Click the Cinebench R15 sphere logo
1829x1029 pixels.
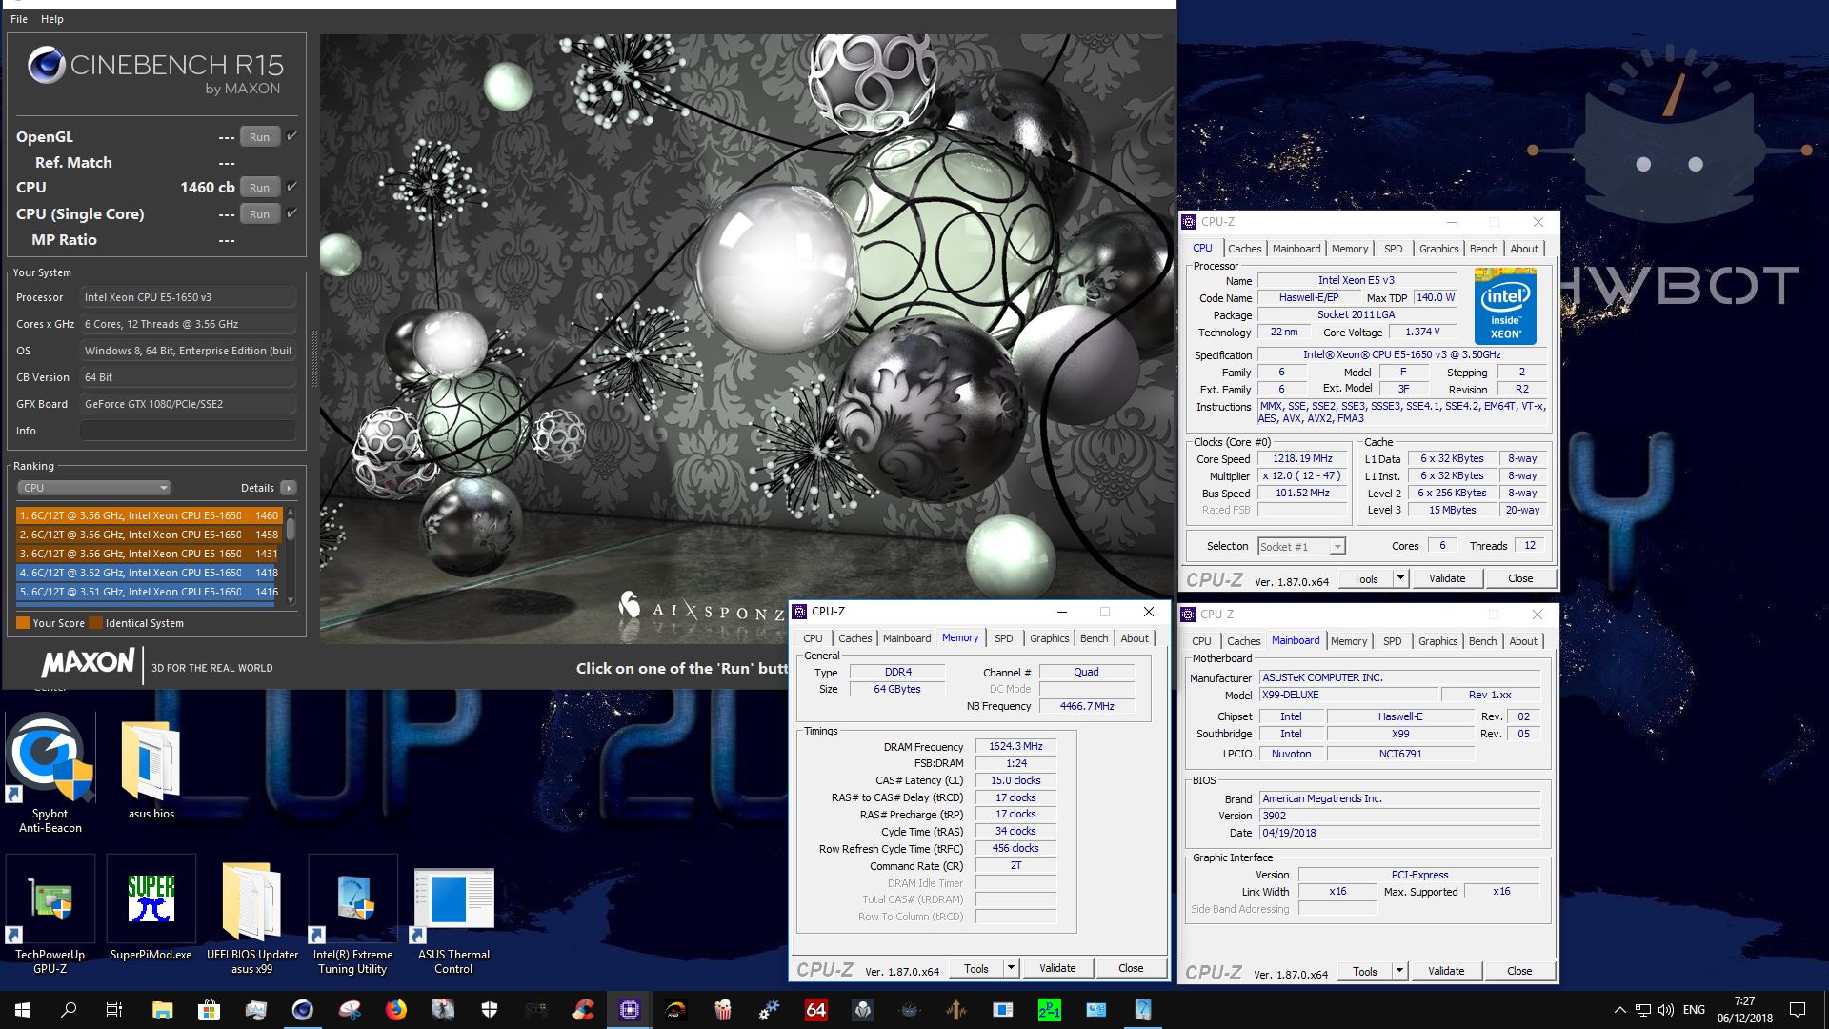click(x=46, y=65)
